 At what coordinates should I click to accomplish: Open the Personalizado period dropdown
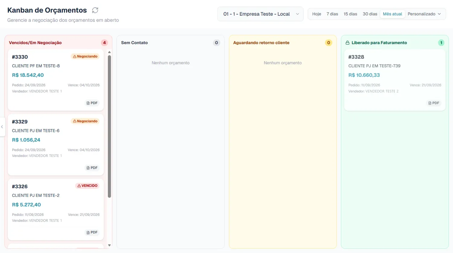coord(424,14)
